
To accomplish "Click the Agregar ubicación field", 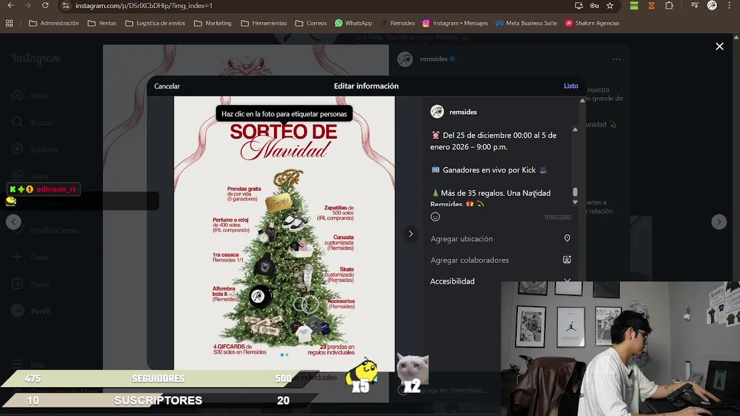I will (x=501, y=239).
